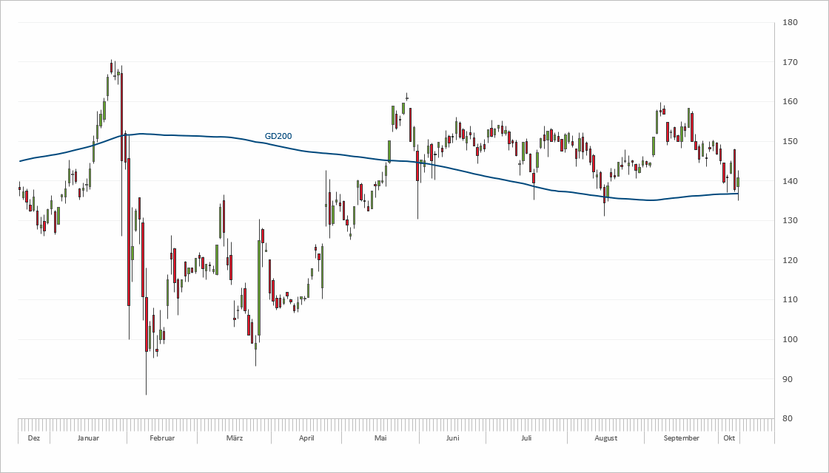
Task: Click the März month label
Action: tap(235, 438)
